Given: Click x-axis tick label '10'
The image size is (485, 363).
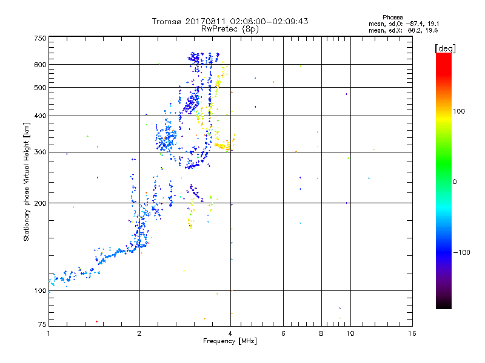Looking at the screenshot, I should coord(350,333).
